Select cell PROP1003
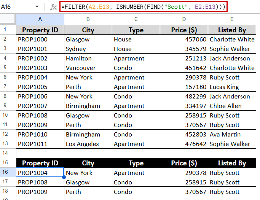This screenshot has height=200, width=260. [40, 68]
